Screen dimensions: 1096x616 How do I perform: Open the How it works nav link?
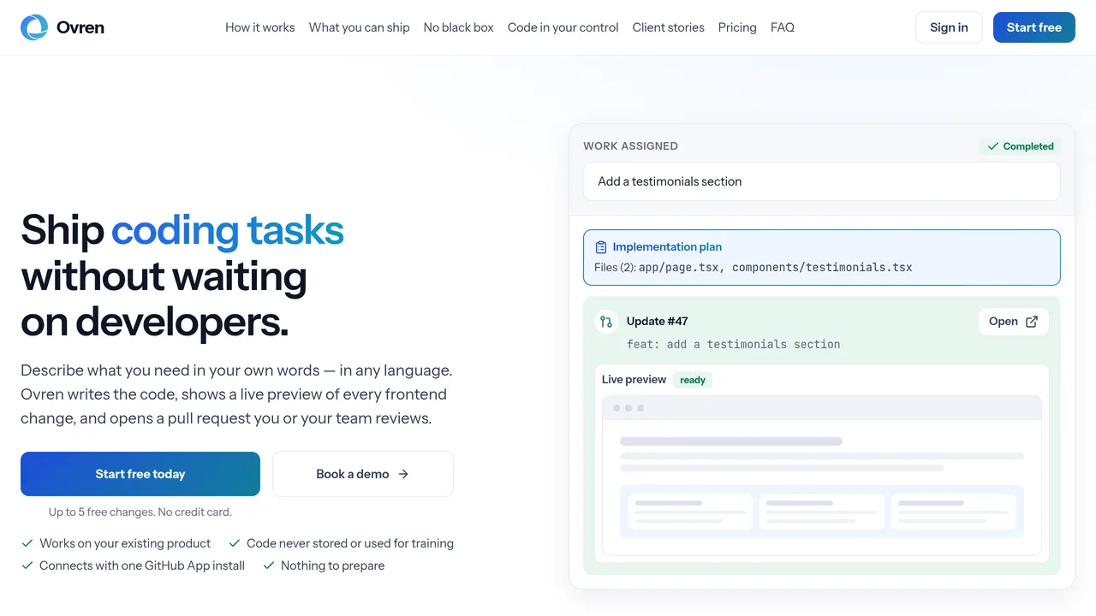(x=260, y=27)
